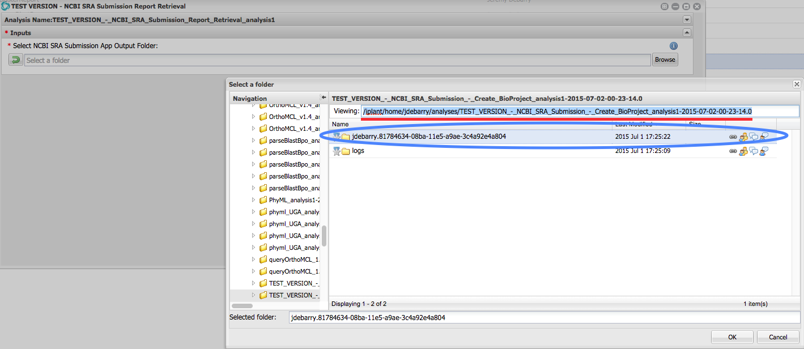Screen dimensions: 804x349
Task: Click the share icon on the jdebarry.81784634 row
Action: pyautogui.click(x=743, y=137)
